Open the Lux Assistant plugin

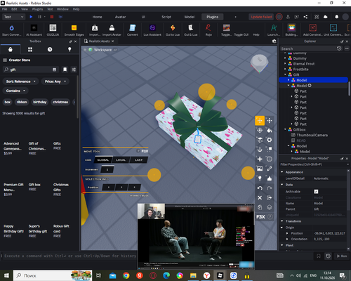[152, 30]
